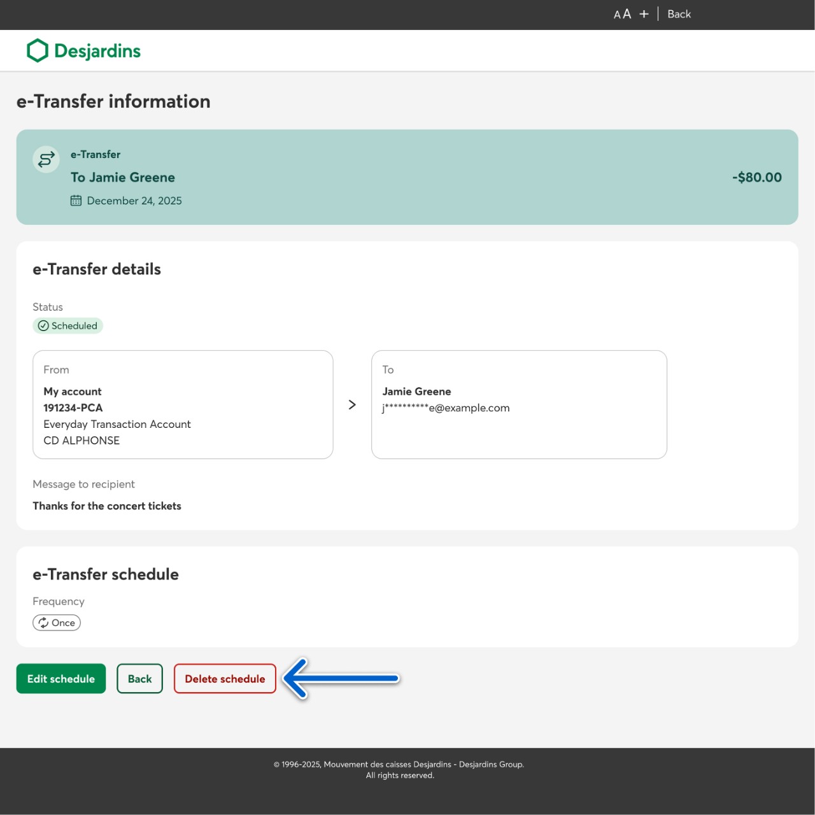This screenshot has height=815, width=815.
Task: Click the message Thanks for the concert tickets
Action: click(107, 506)
